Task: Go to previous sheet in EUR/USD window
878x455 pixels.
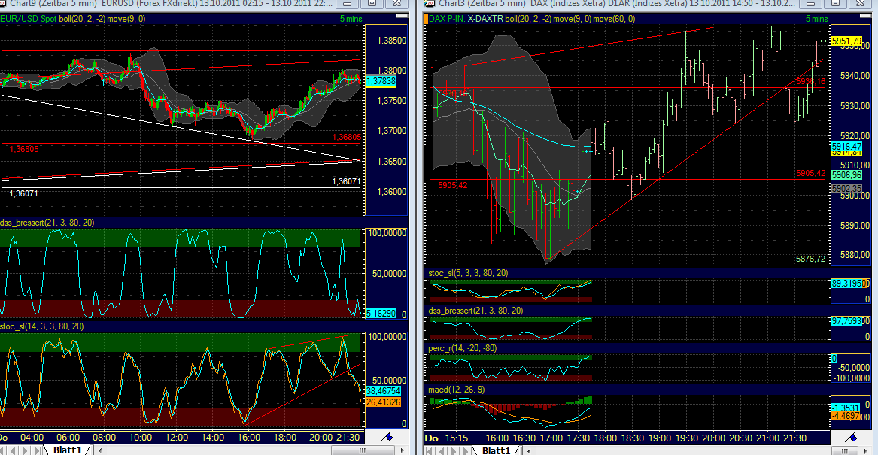Action: (x=14, y=450)
